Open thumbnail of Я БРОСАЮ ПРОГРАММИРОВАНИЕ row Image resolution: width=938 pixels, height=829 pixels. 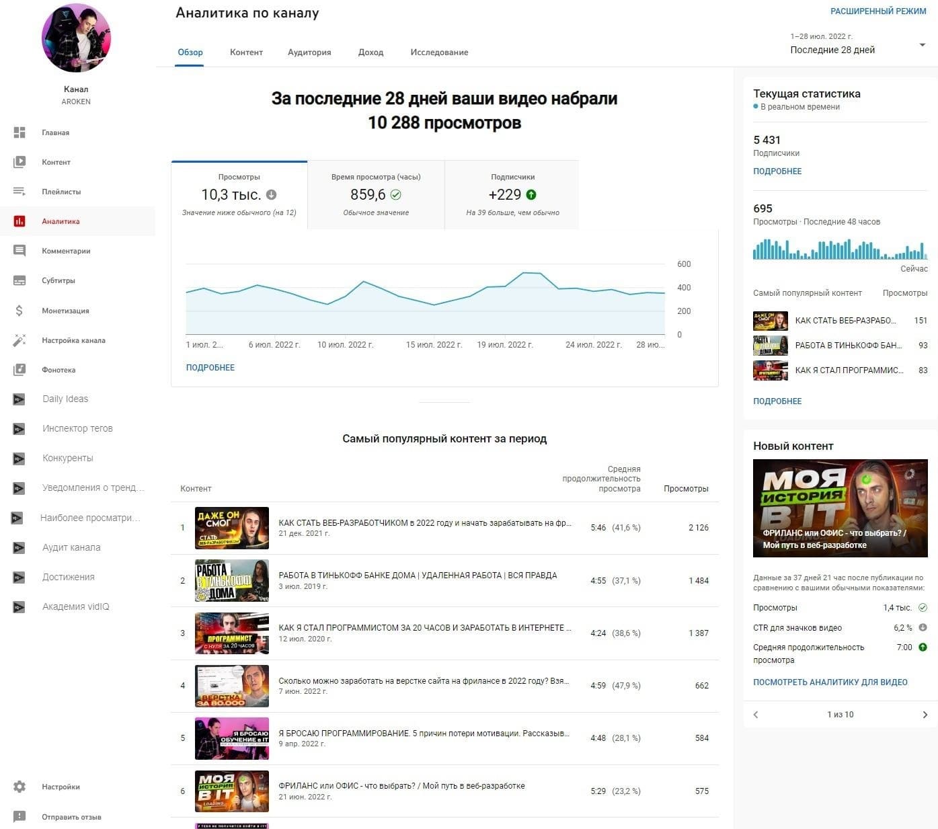(x=232, y=738)
